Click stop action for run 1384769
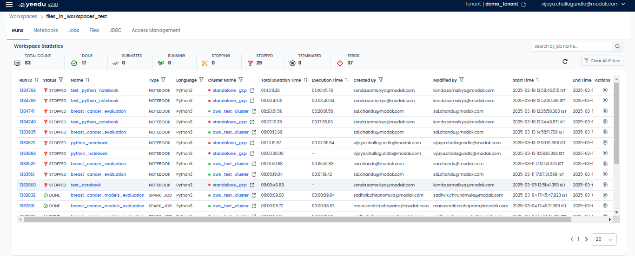Screen dimensions: 635x256 click(605, 90)
